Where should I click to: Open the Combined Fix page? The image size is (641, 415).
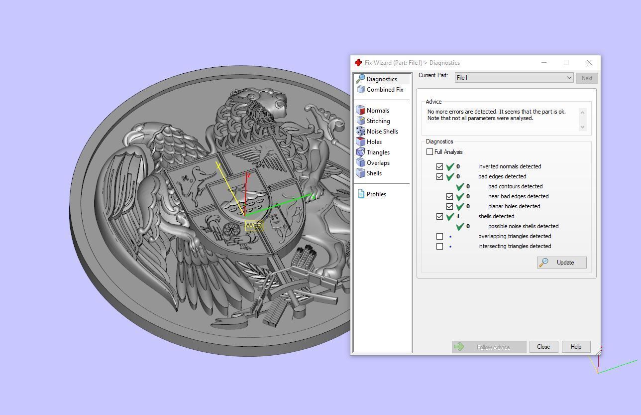tap(385, 90)
